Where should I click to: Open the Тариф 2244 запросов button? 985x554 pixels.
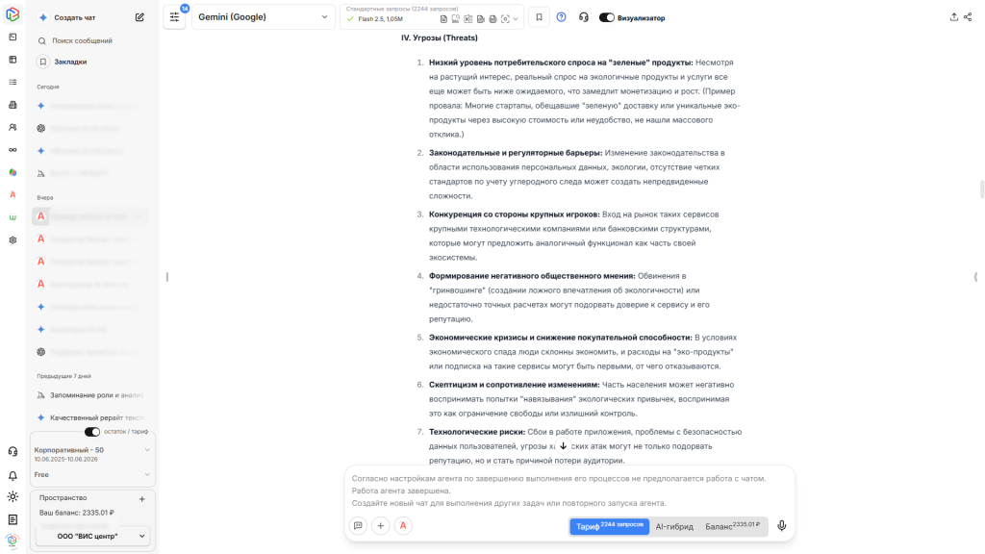coord(608,526)
